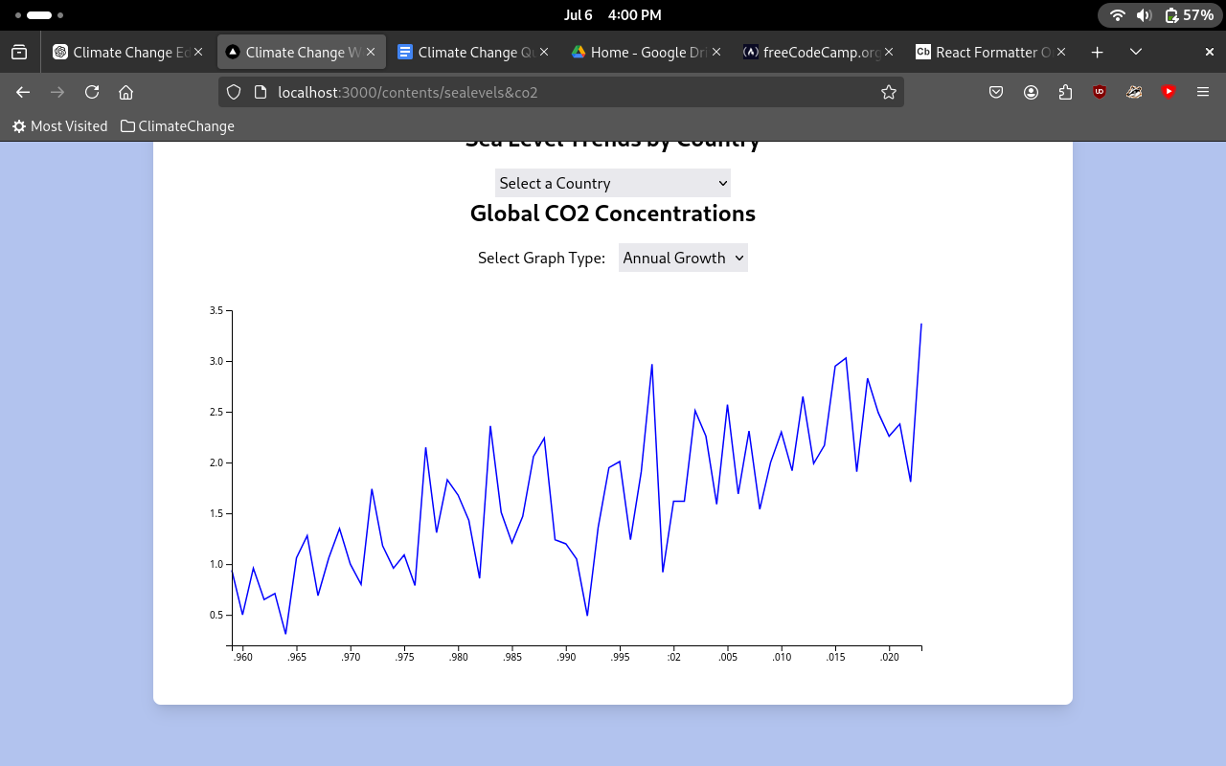Switch to the freeCodeCamp.org tab

[812, 52]
